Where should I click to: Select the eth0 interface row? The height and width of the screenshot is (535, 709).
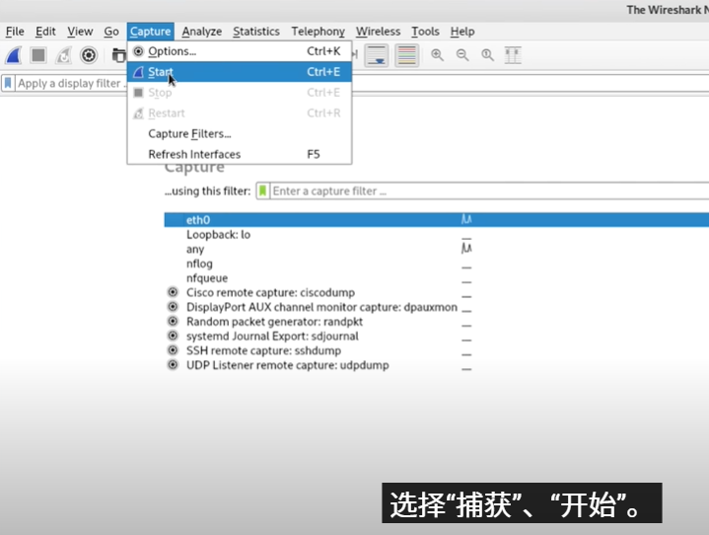[x=198, y=220]
